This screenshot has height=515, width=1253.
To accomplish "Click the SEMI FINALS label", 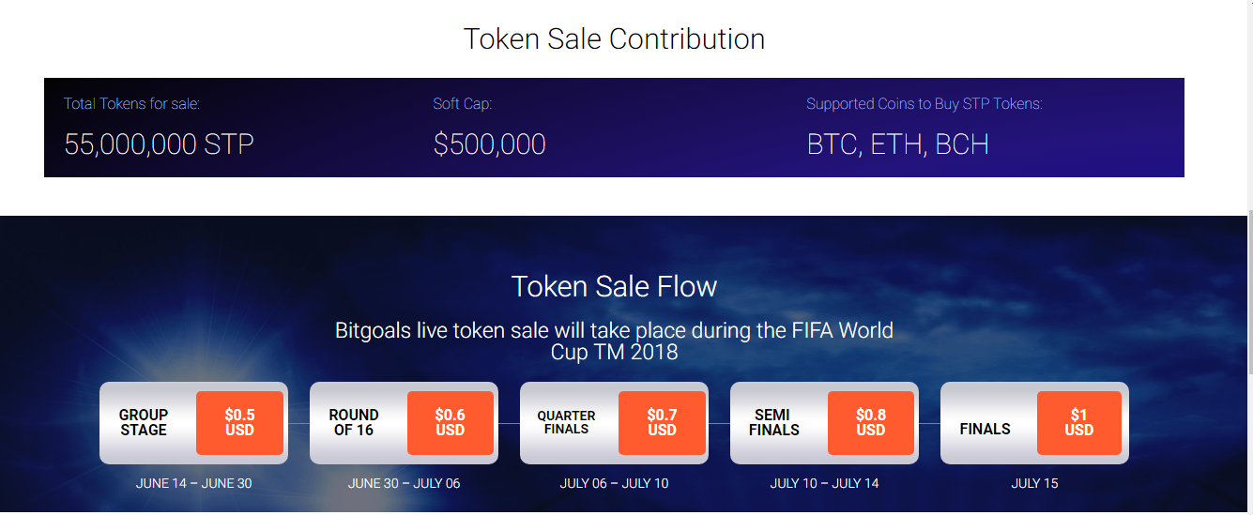I will (x=774, y=423).
